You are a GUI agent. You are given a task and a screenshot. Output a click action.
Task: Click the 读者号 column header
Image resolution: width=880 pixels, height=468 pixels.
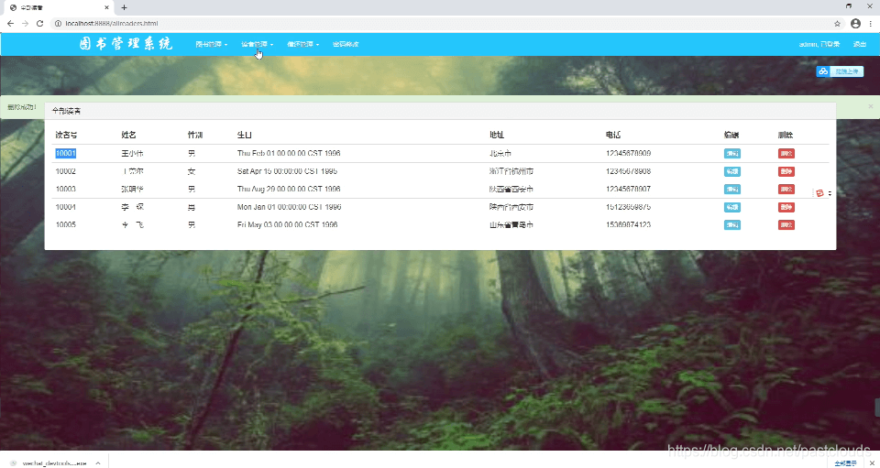coord(66,135)
